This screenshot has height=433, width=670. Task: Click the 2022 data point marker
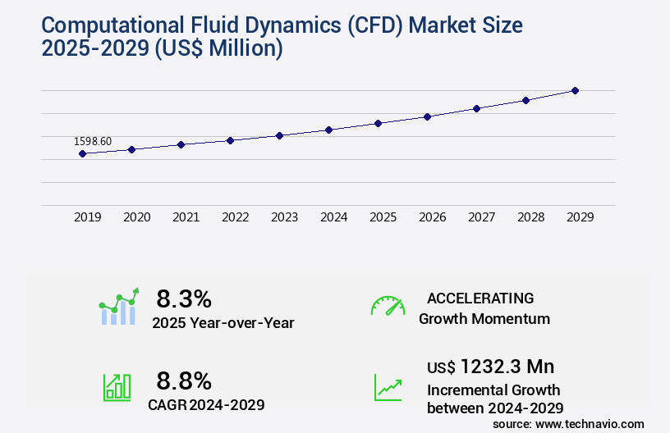[230, 140]
